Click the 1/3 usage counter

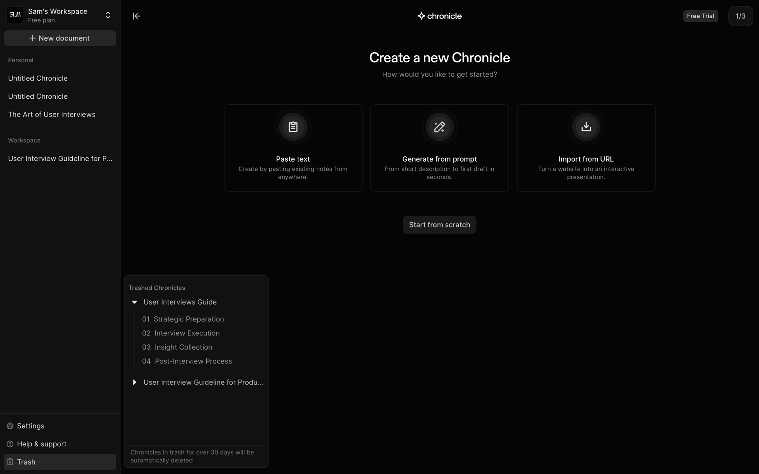(740, 16)
